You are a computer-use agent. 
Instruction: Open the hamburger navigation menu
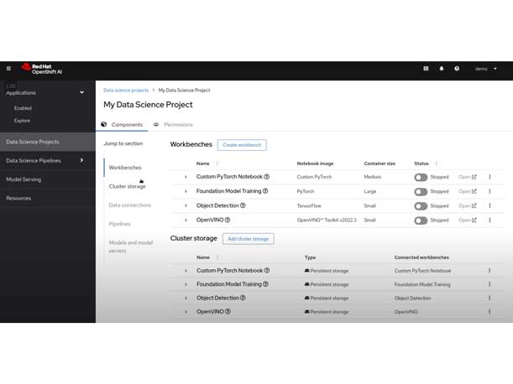(x=8, y=69)
